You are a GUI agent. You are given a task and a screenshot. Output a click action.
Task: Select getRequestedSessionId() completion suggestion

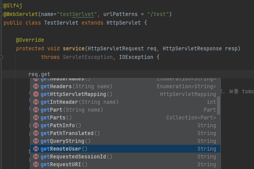[x=125, y=157]
